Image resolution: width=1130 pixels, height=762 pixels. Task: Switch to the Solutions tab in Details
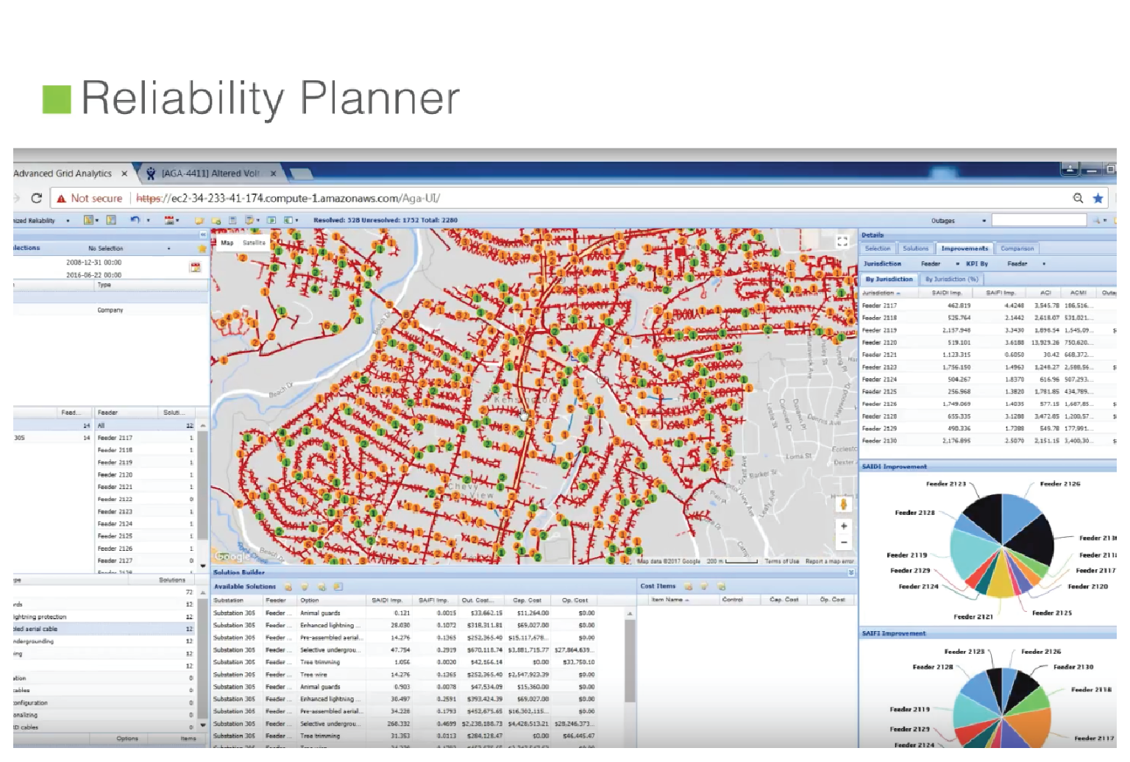point(916,249)
